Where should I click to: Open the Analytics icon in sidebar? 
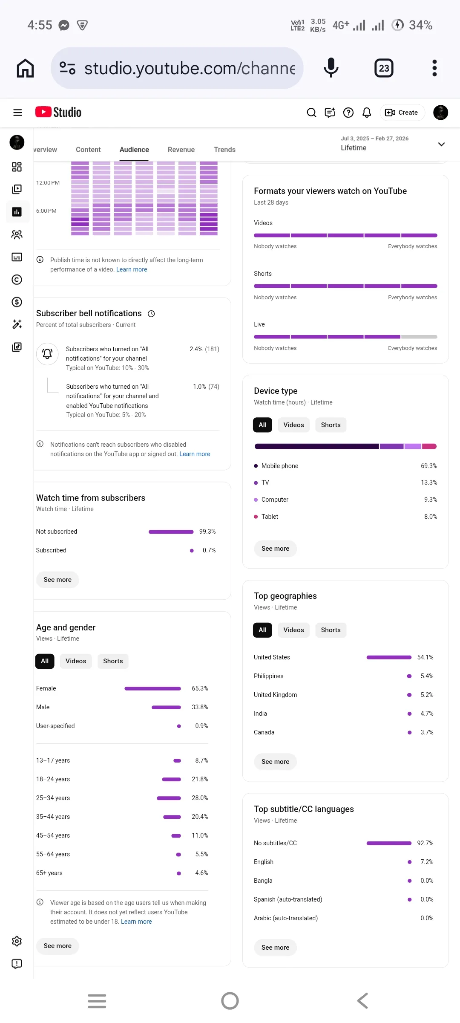pyautogui.click(x=17, y=212)
